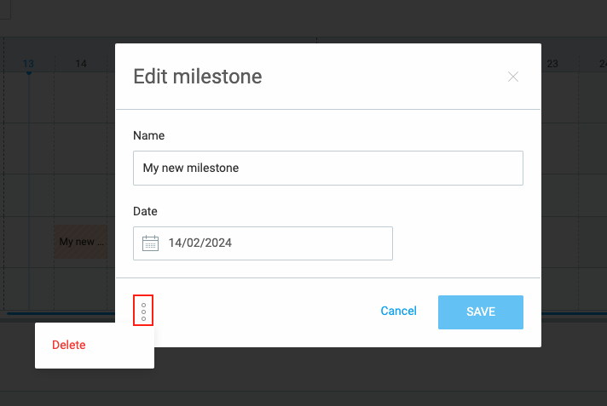Click the Date field label
This screenshot has width=607, height=406.
[146, 211]
